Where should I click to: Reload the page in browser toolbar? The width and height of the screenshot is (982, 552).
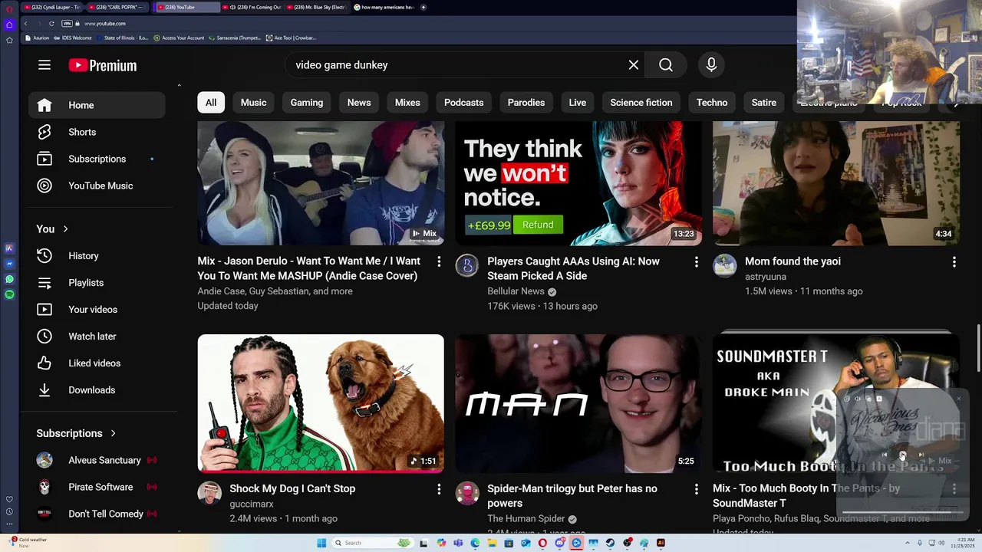pyautogui.click(x=51, y=24)
